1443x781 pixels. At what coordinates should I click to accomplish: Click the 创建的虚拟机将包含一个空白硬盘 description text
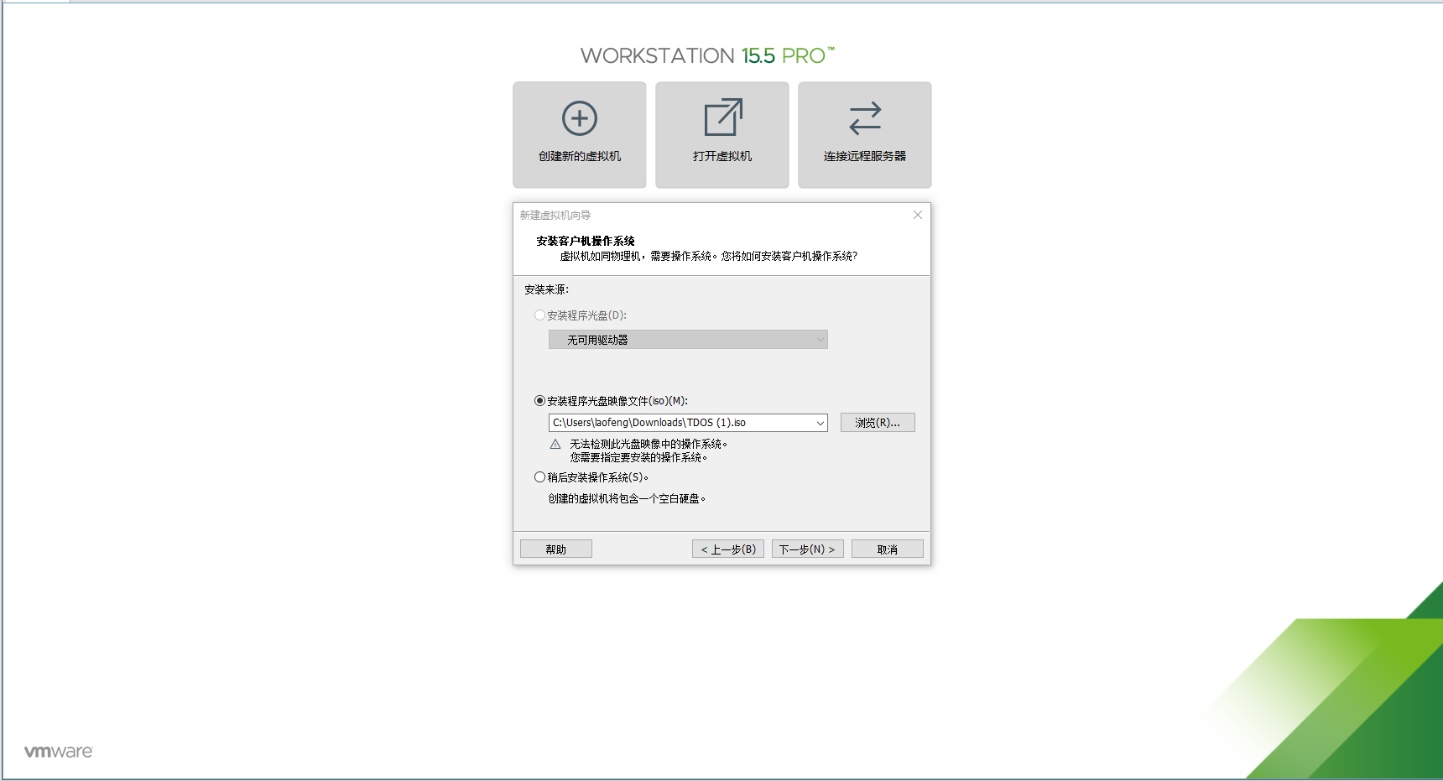[628, 498]
